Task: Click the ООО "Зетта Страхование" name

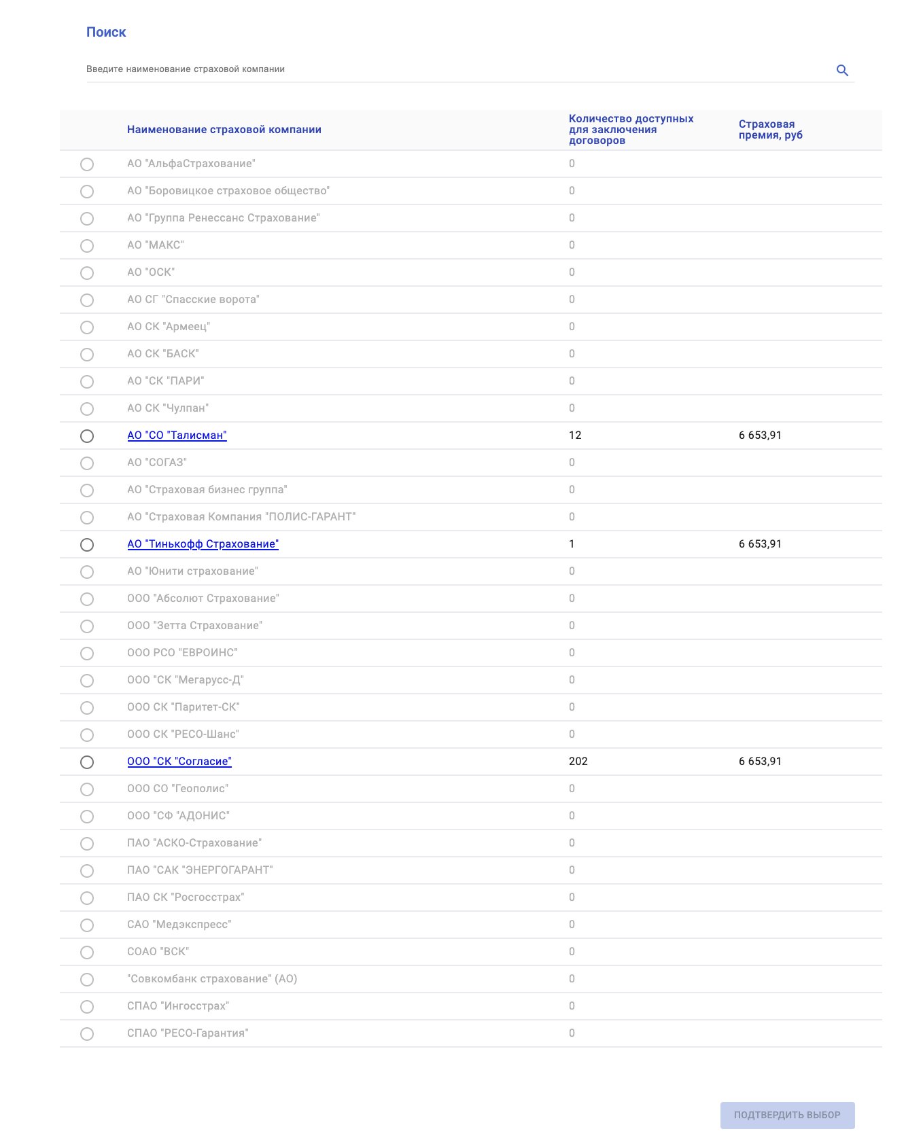Action: coord(194,626)
